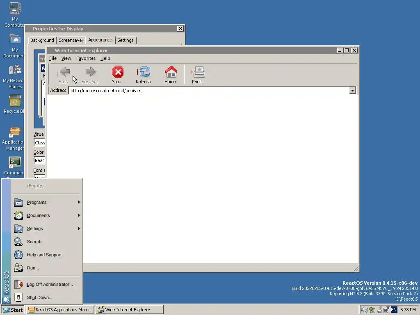
Task: Open Documents submenu in Start menu
Action: pyautogui.click(x=46, y=215)
